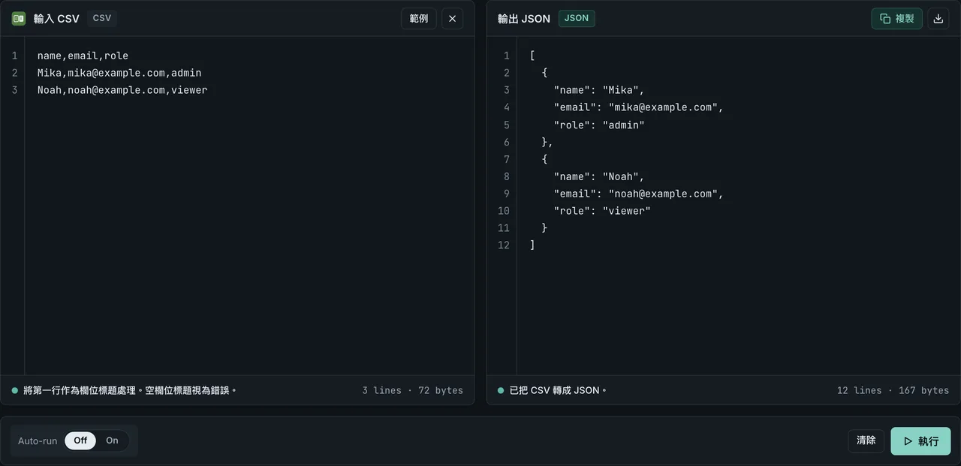Click the JSON format badge
This screenshot has height=466, width=961.
(x=577, y=18)
